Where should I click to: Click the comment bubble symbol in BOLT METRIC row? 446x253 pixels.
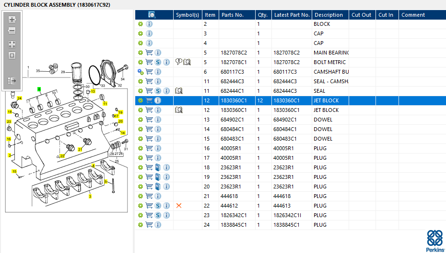tap(179, 62)
